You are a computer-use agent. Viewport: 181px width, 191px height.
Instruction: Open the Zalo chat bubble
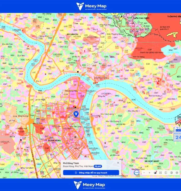click(x=137, y=173)
